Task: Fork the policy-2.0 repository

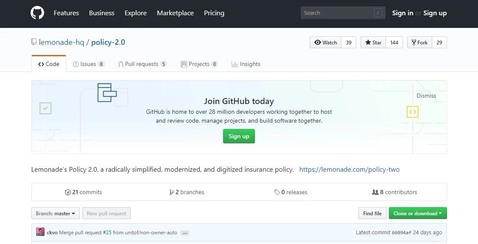Action: point(418,43)
